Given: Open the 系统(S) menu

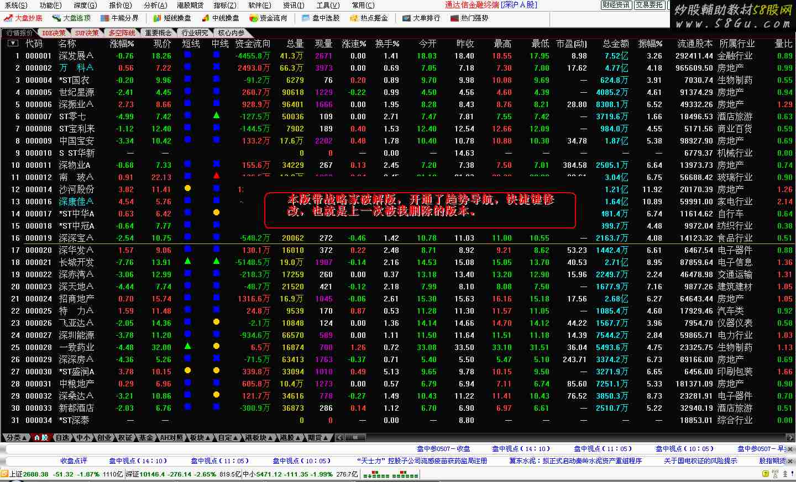Looking at the screenshot, I should 15,5.
